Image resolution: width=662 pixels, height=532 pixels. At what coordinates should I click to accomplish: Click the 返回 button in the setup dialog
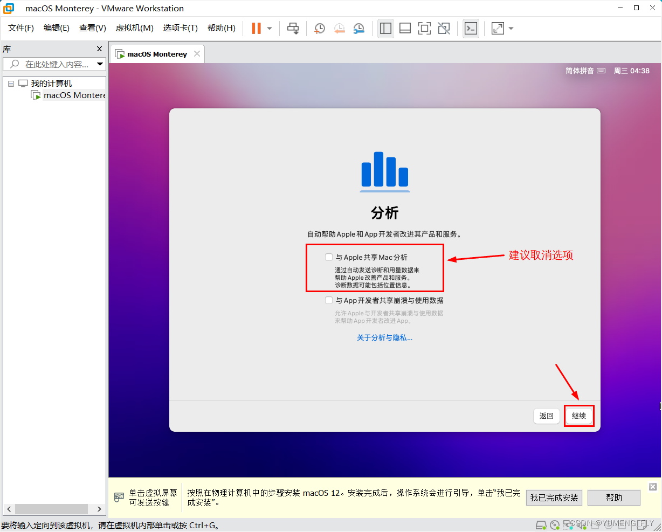[x=547, y=416]
